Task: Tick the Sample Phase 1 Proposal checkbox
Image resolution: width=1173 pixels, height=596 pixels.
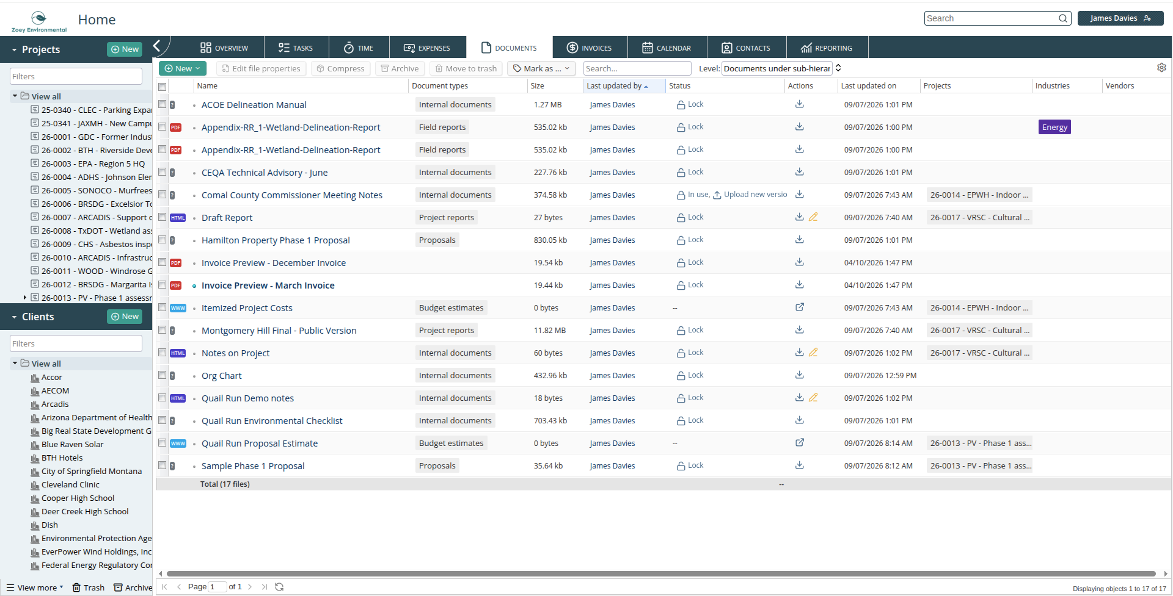Action: pos(163,465)
